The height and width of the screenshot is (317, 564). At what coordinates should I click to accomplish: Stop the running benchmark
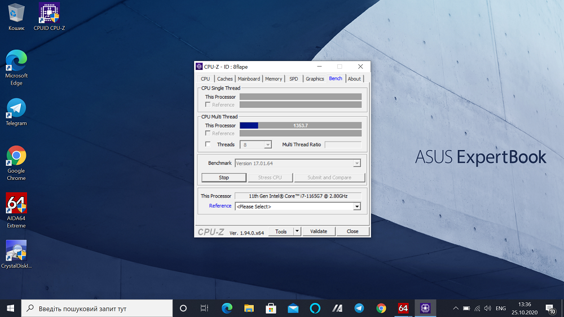(x=224, y=177)
